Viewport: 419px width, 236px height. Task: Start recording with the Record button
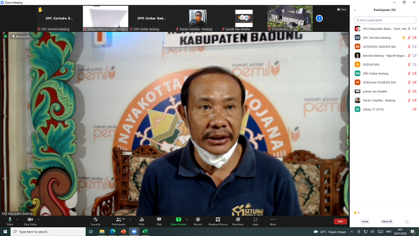[198, 221]
